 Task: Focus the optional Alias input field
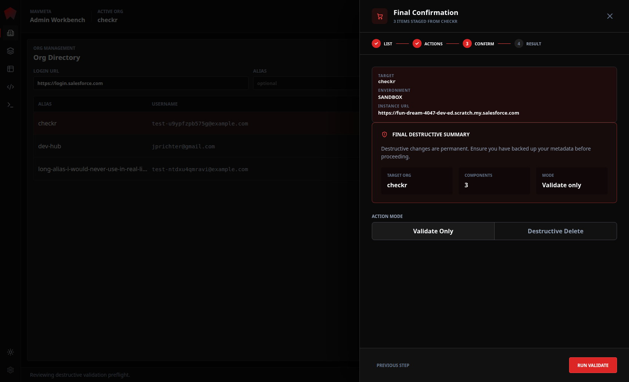[x=306, y=83]
